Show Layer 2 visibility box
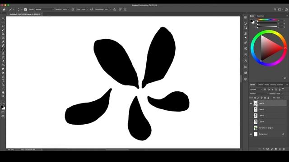The width and height of the screenshot is (289, 162). 251,116
